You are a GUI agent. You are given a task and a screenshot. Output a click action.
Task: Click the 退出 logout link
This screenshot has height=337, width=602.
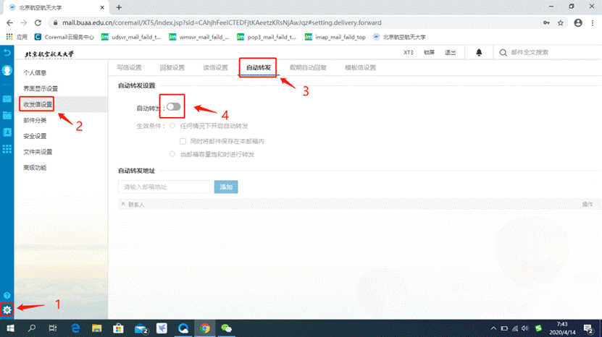451,53
